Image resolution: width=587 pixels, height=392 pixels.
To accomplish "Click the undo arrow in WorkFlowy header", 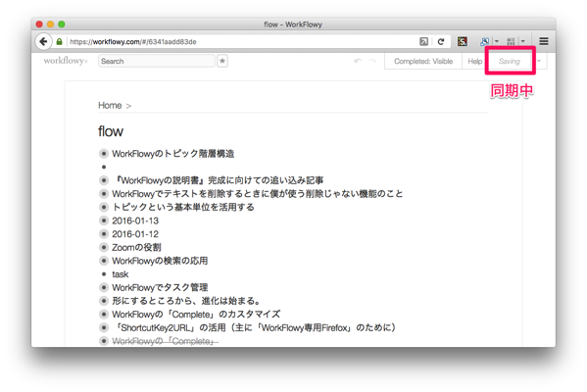I will coord(358,61).
